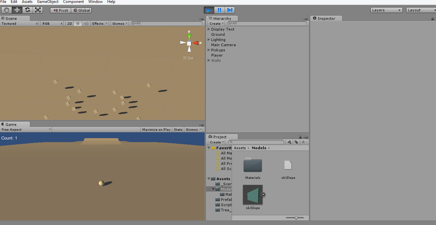This screenshot has height=225, width=436.
Task: Click the Pivot toggle button
Action: (60, 10)
